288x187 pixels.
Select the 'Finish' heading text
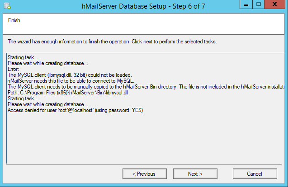click(x=14, y=20)
